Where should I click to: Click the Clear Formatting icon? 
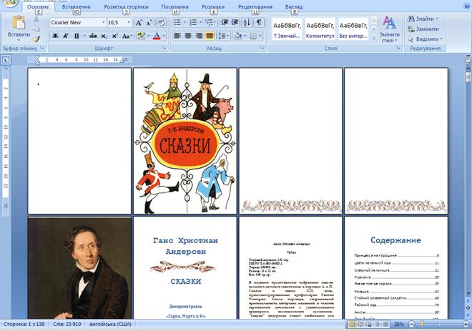[161, 23]
